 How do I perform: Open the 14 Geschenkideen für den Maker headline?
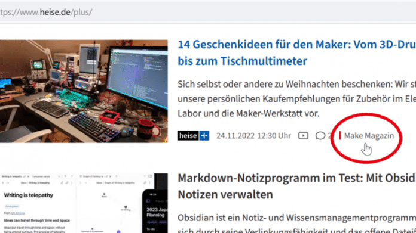(296, 52)
